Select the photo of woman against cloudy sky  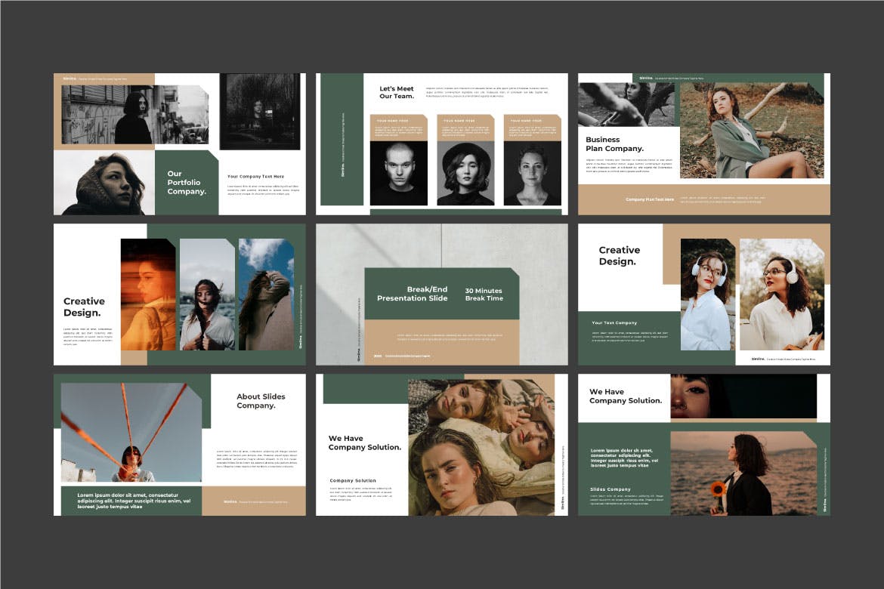pos(266,294)
